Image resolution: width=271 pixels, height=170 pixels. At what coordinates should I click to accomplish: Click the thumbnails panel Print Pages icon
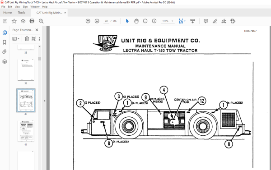pos(33,39)
